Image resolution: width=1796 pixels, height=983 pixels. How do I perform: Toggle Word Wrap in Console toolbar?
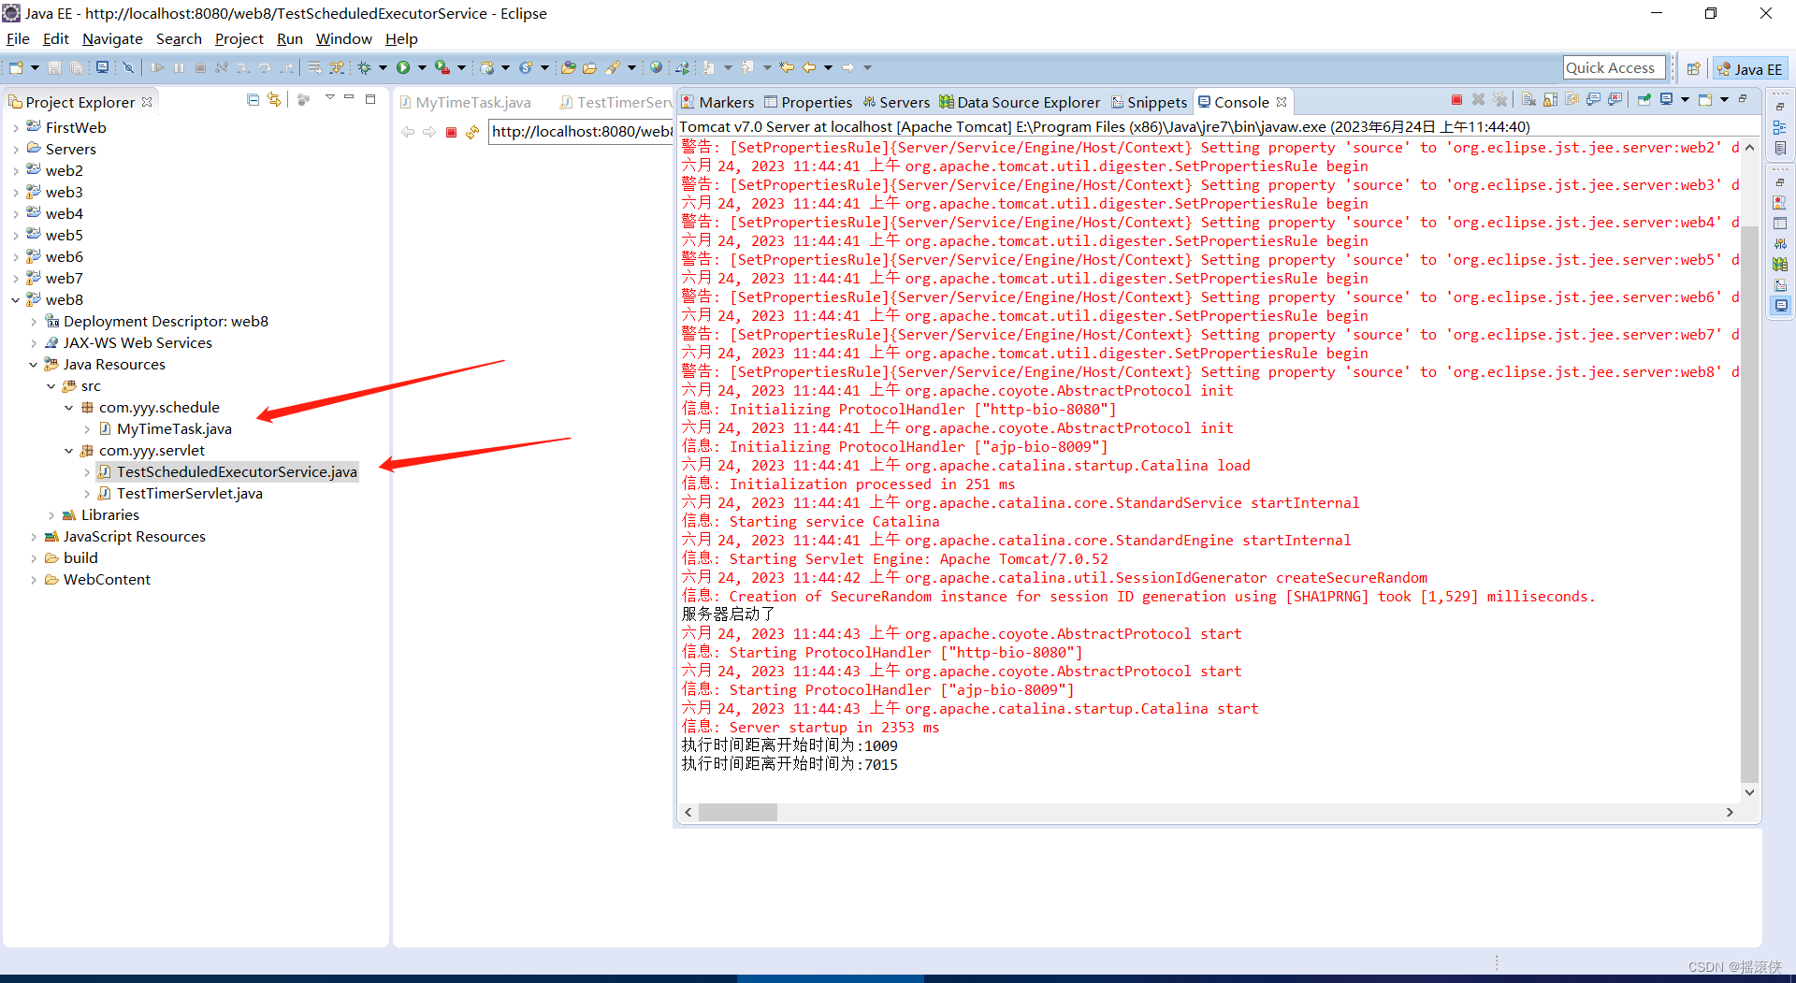1571,99
